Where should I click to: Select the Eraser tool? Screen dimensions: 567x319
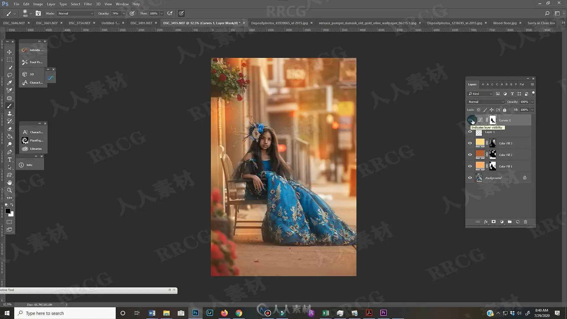pyautogui.click(x=9, y=129)
